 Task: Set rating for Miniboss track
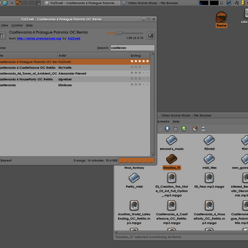click(139, 84)
